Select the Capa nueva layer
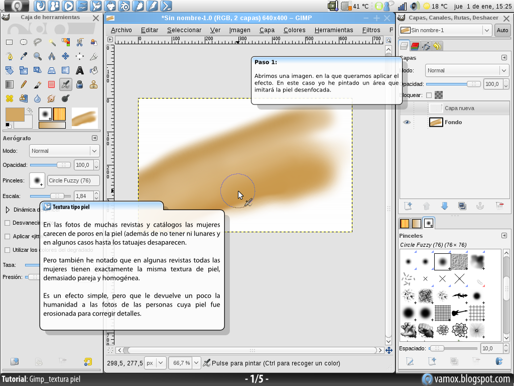 pyautogui.click(x=454, y=108)
